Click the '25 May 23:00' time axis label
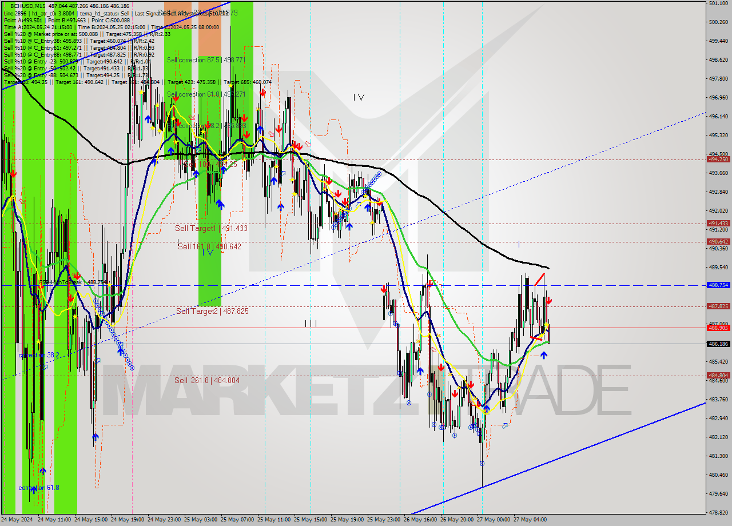Image resolution: width=732 pixels, height=526 pixels. point(385,520)
